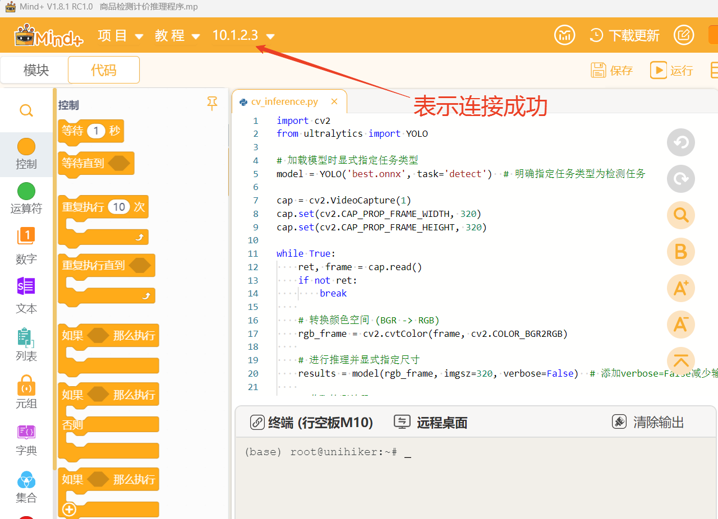This screenshot has width=718, height=519.
Task: Click the B button in the editor
Action: [681, 252]
